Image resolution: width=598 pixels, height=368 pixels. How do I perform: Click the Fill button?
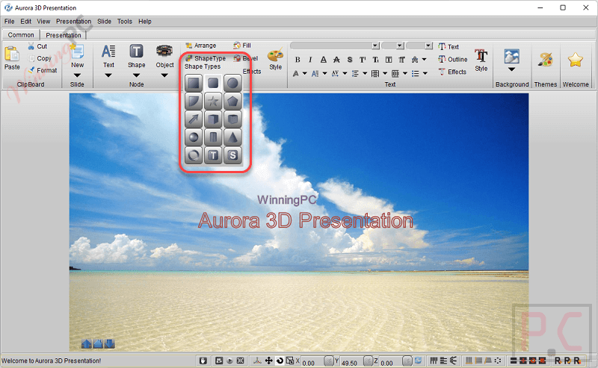(242, 46)
